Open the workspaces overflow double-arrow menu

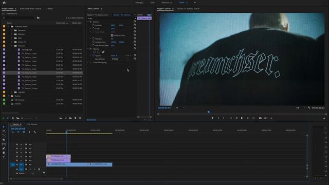195,3
